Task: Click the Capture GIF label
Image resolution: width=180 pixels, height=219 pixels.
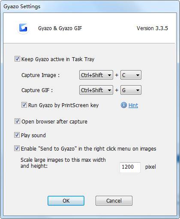Action: (37, 90)
